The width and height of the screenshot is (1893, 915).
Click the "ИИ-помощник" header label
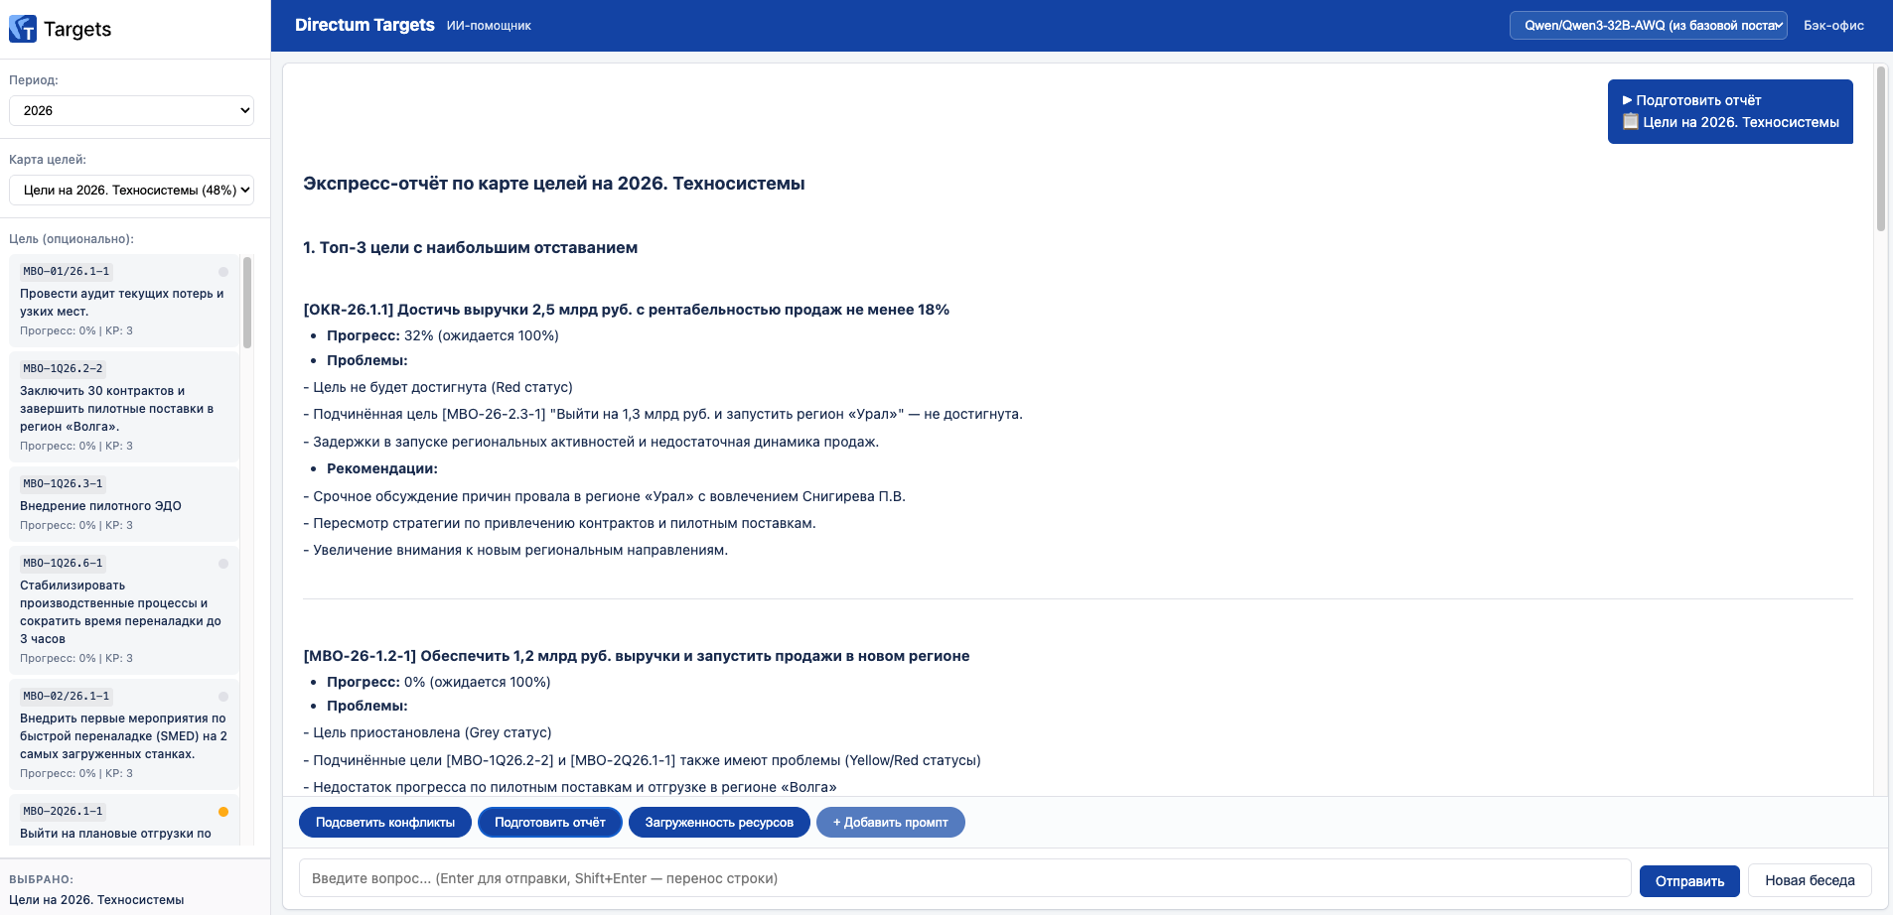pyautogui.click(x=489, y=26)
